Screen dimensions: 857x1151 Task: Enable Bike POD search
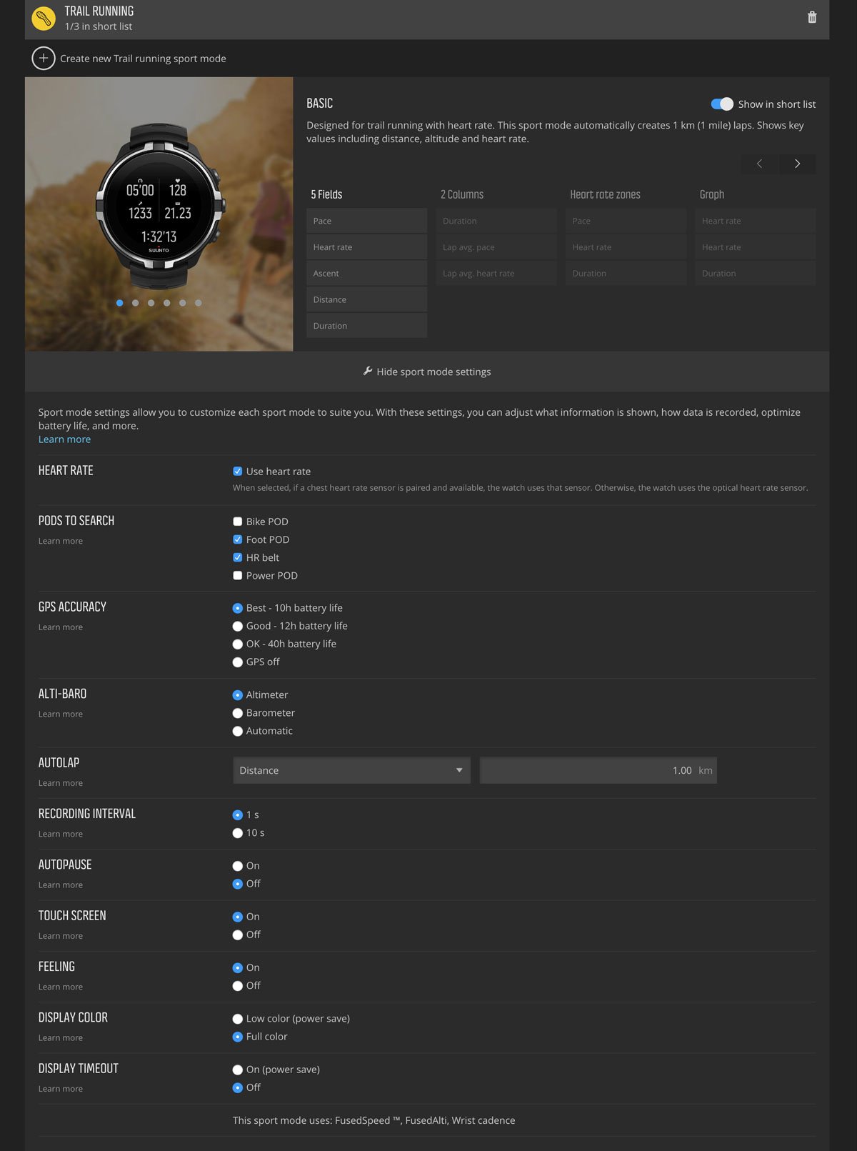[237, 522]
